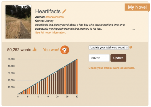Screen dimensions: 151x107
Task: Open arsenalofwords author profile link
Action: click(55, 17)
